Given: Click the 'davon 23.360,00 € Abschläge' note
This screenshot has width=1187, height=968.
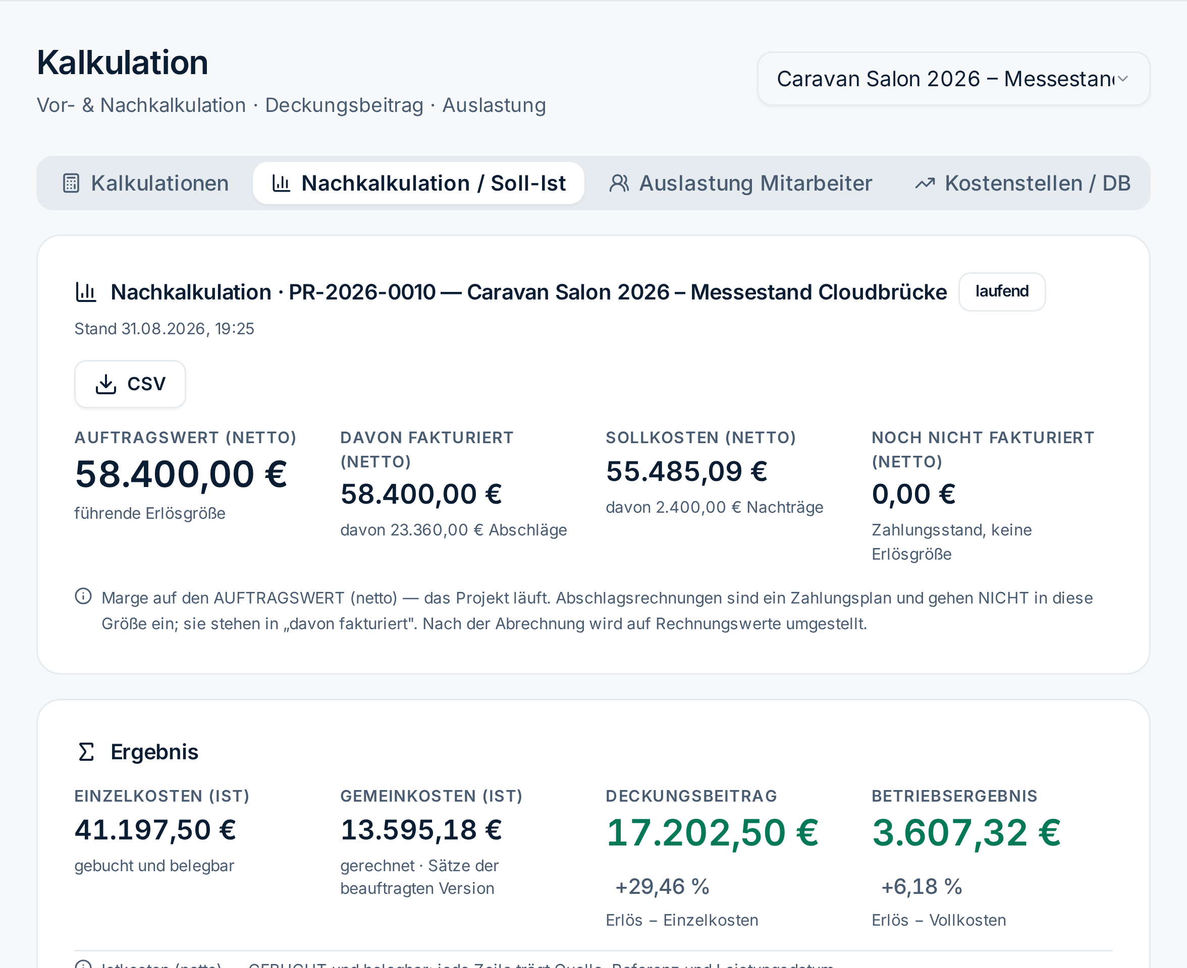Looking at the screenshot, I should tap(454, 529).
